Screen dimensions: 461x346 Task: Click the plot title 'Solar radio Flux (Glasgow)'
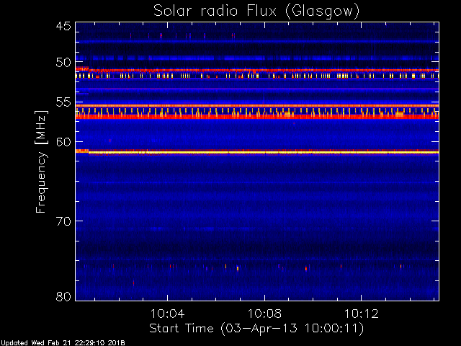tap(256, 11)
